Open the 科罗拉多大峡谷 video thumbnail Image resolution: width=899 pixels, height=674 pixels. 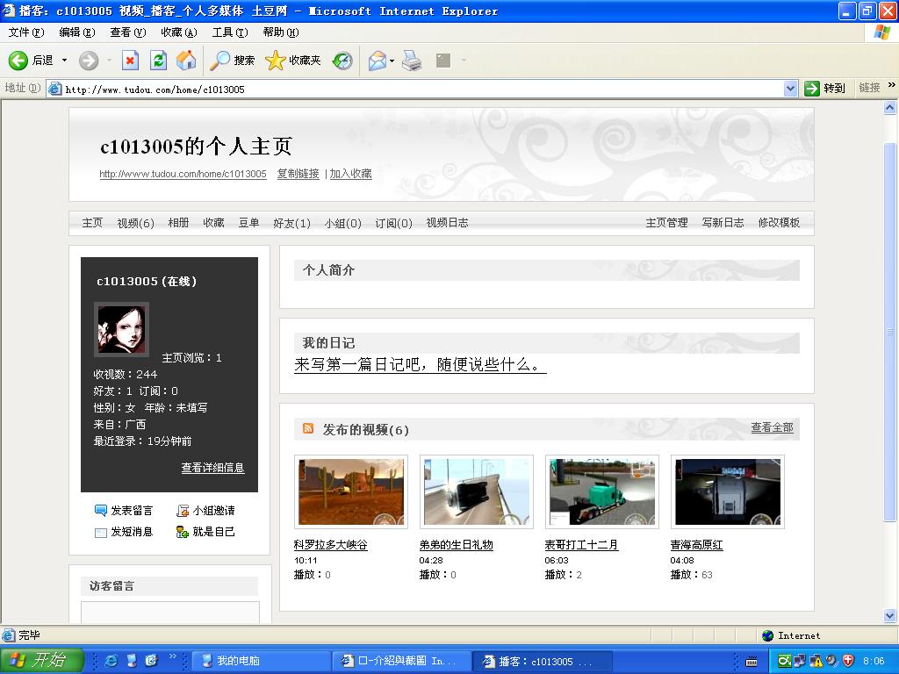click(x=351, y=491)
